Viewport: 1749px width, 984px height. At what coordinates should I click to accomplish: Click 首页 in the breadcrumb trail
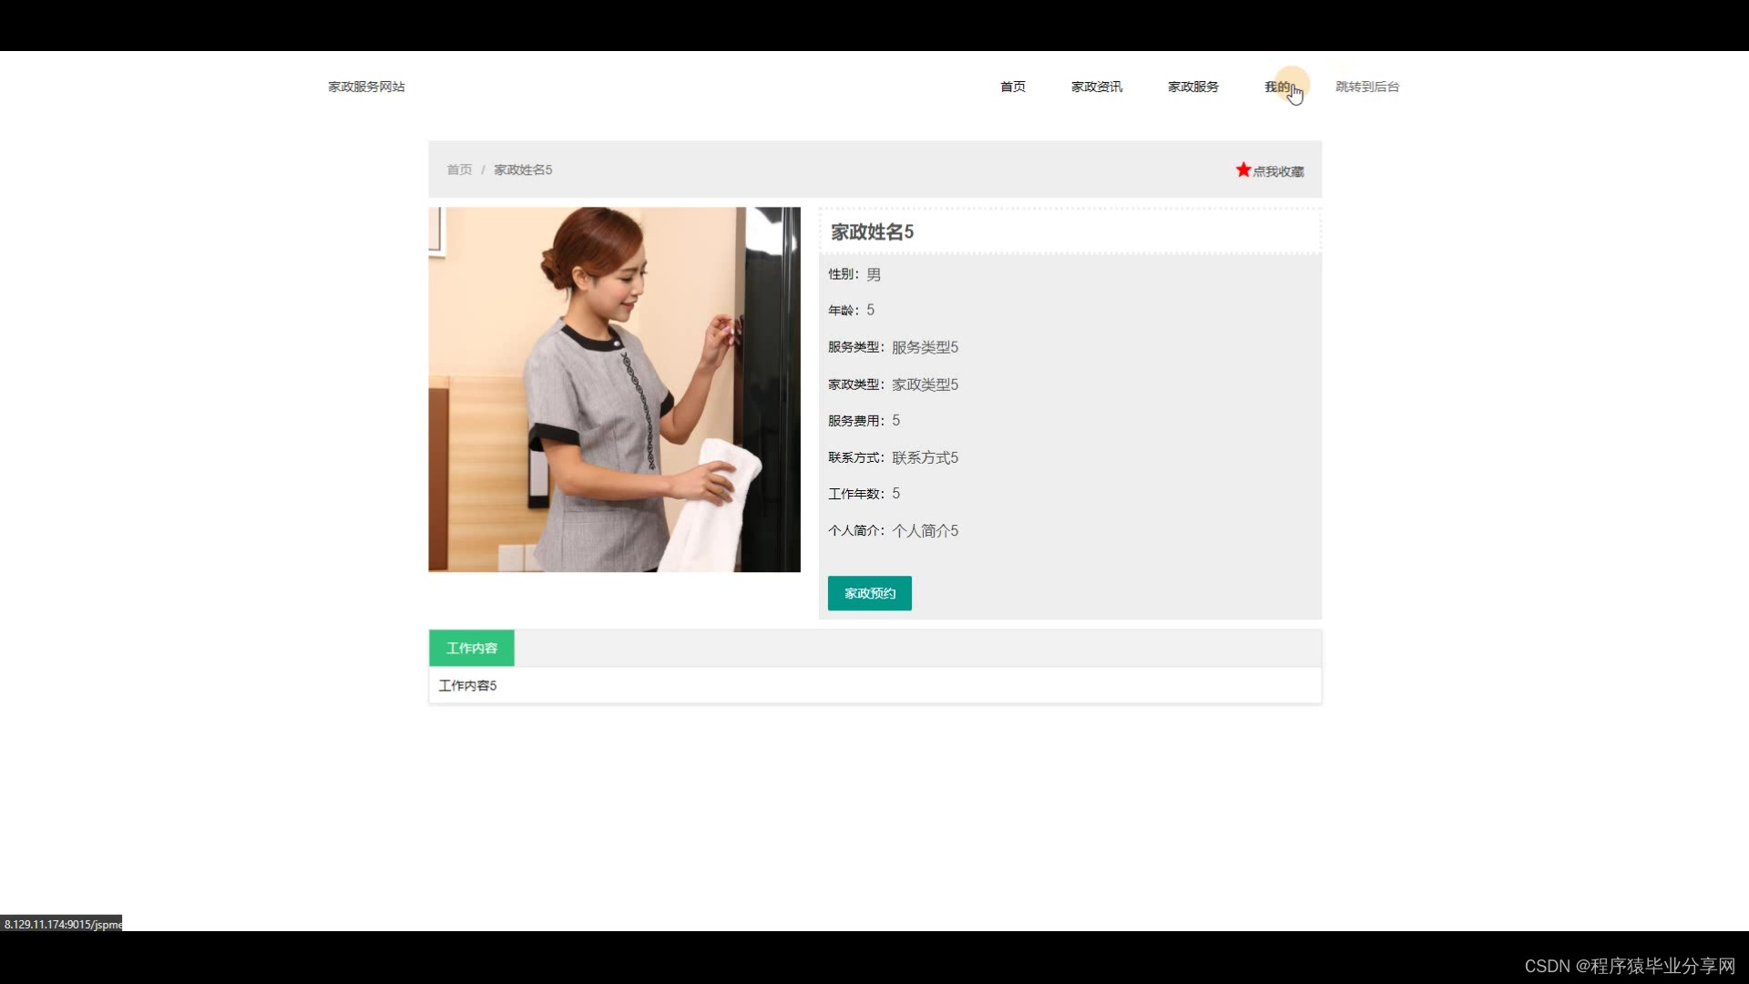(x=459, y=169)
